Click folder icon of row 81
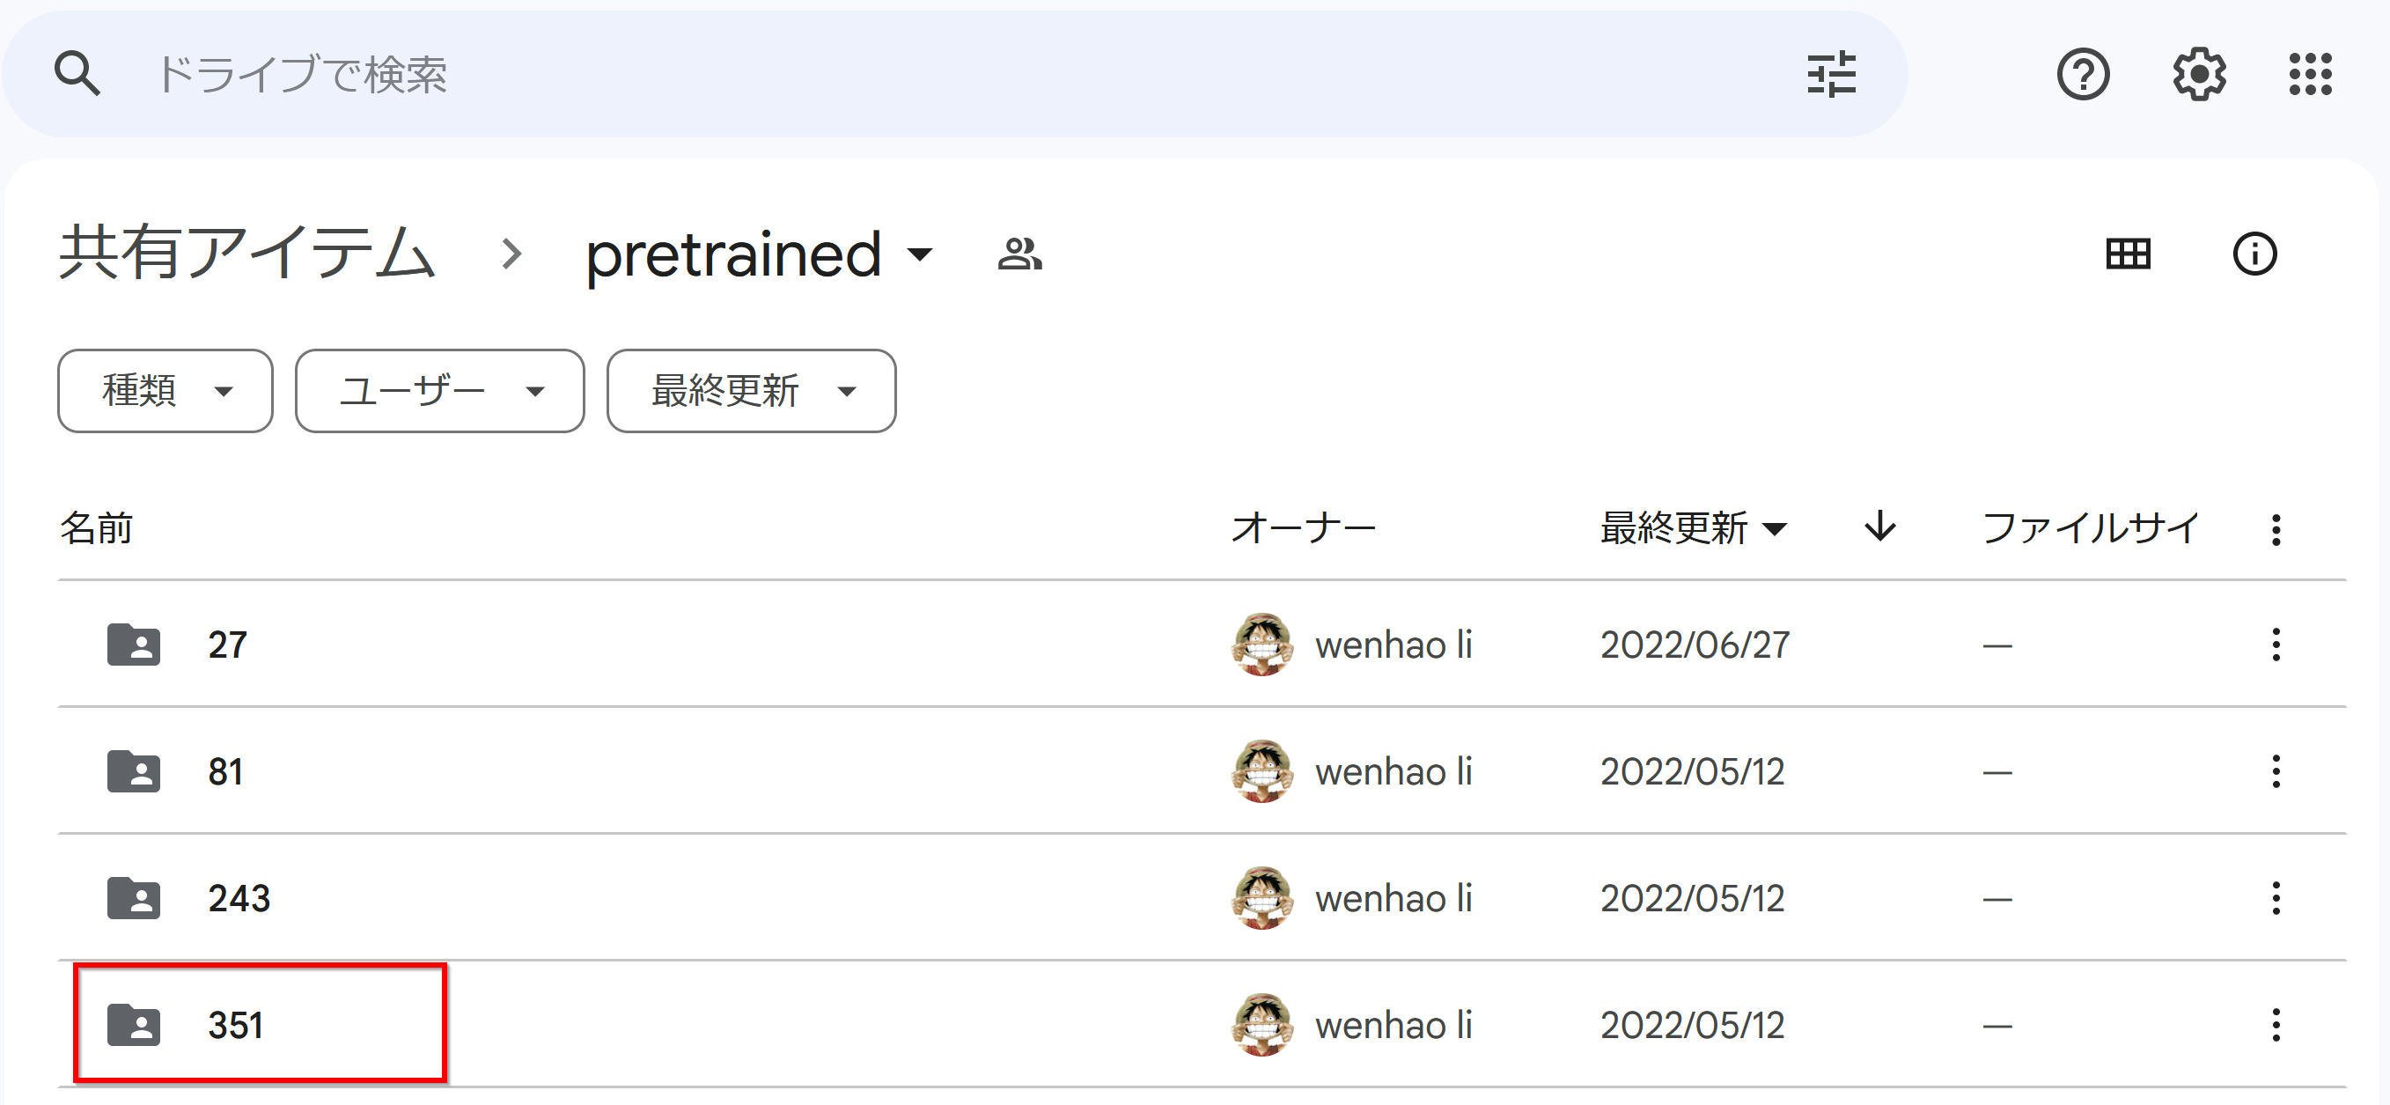This screenshot has height=1105, width=2390. (x=134, y=771)
